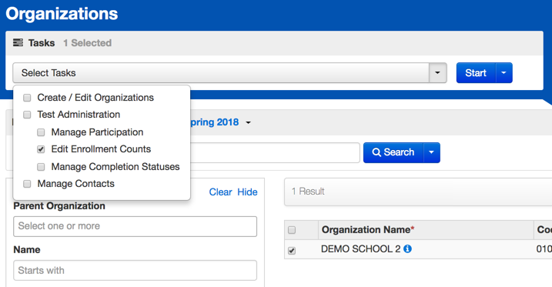Image resolution: width=552 pixels, height=287 pixels.
Task: Select Create / Edit Organizations entry
Action: [x=95, y=98]
